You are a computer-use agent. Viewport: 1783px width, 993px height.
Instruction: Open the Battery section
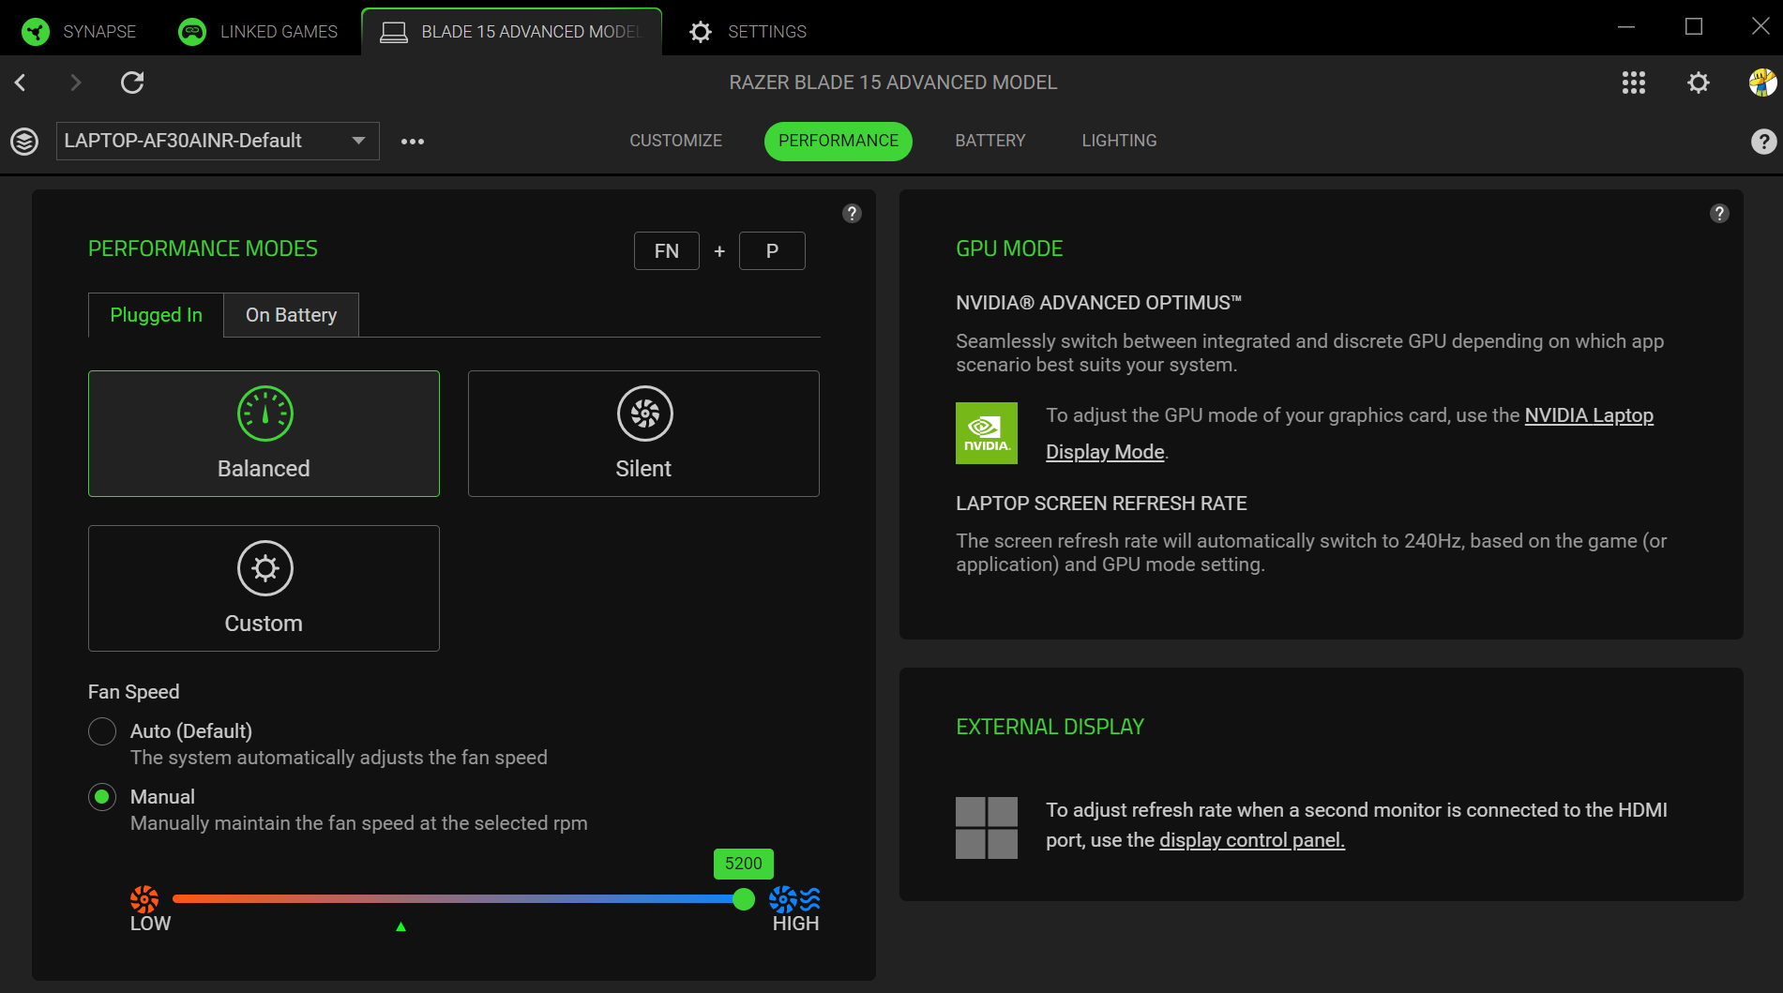click(990, 141)
